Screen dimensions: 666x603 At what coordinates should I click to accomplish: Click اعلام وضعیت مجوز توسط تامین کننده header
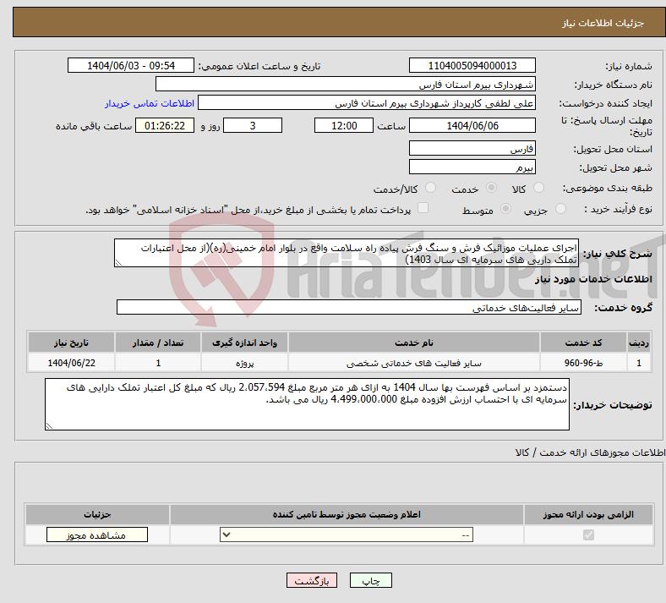pos(347,514)
